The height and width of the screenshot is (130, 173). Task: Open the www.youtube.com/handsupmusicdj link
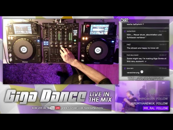click(x=82, y=108)
